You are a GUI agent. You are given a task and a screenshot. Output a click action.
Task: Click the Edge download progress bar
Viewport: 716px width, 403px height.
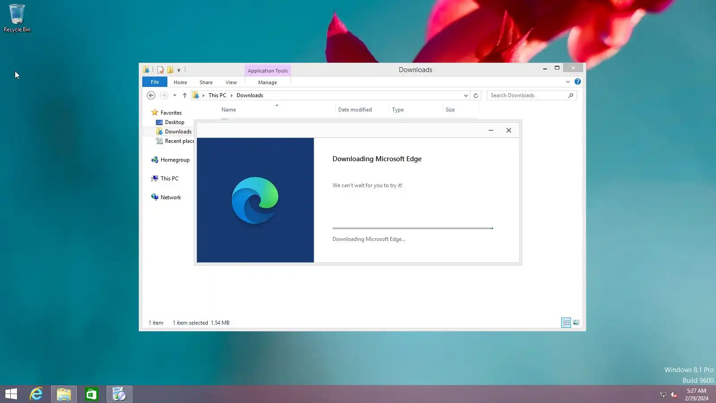coord(413,228)
